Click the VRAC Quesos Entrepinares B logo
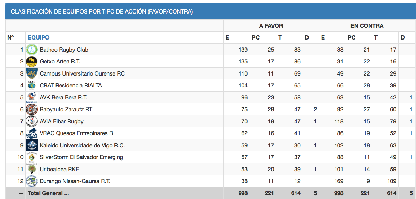Screen dimensions: 416x199 pos(32,133)
